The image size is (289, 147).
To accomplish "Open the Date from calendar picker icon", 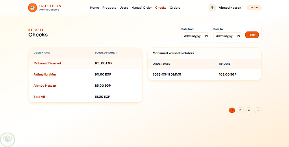I will [x=206, y=36].
